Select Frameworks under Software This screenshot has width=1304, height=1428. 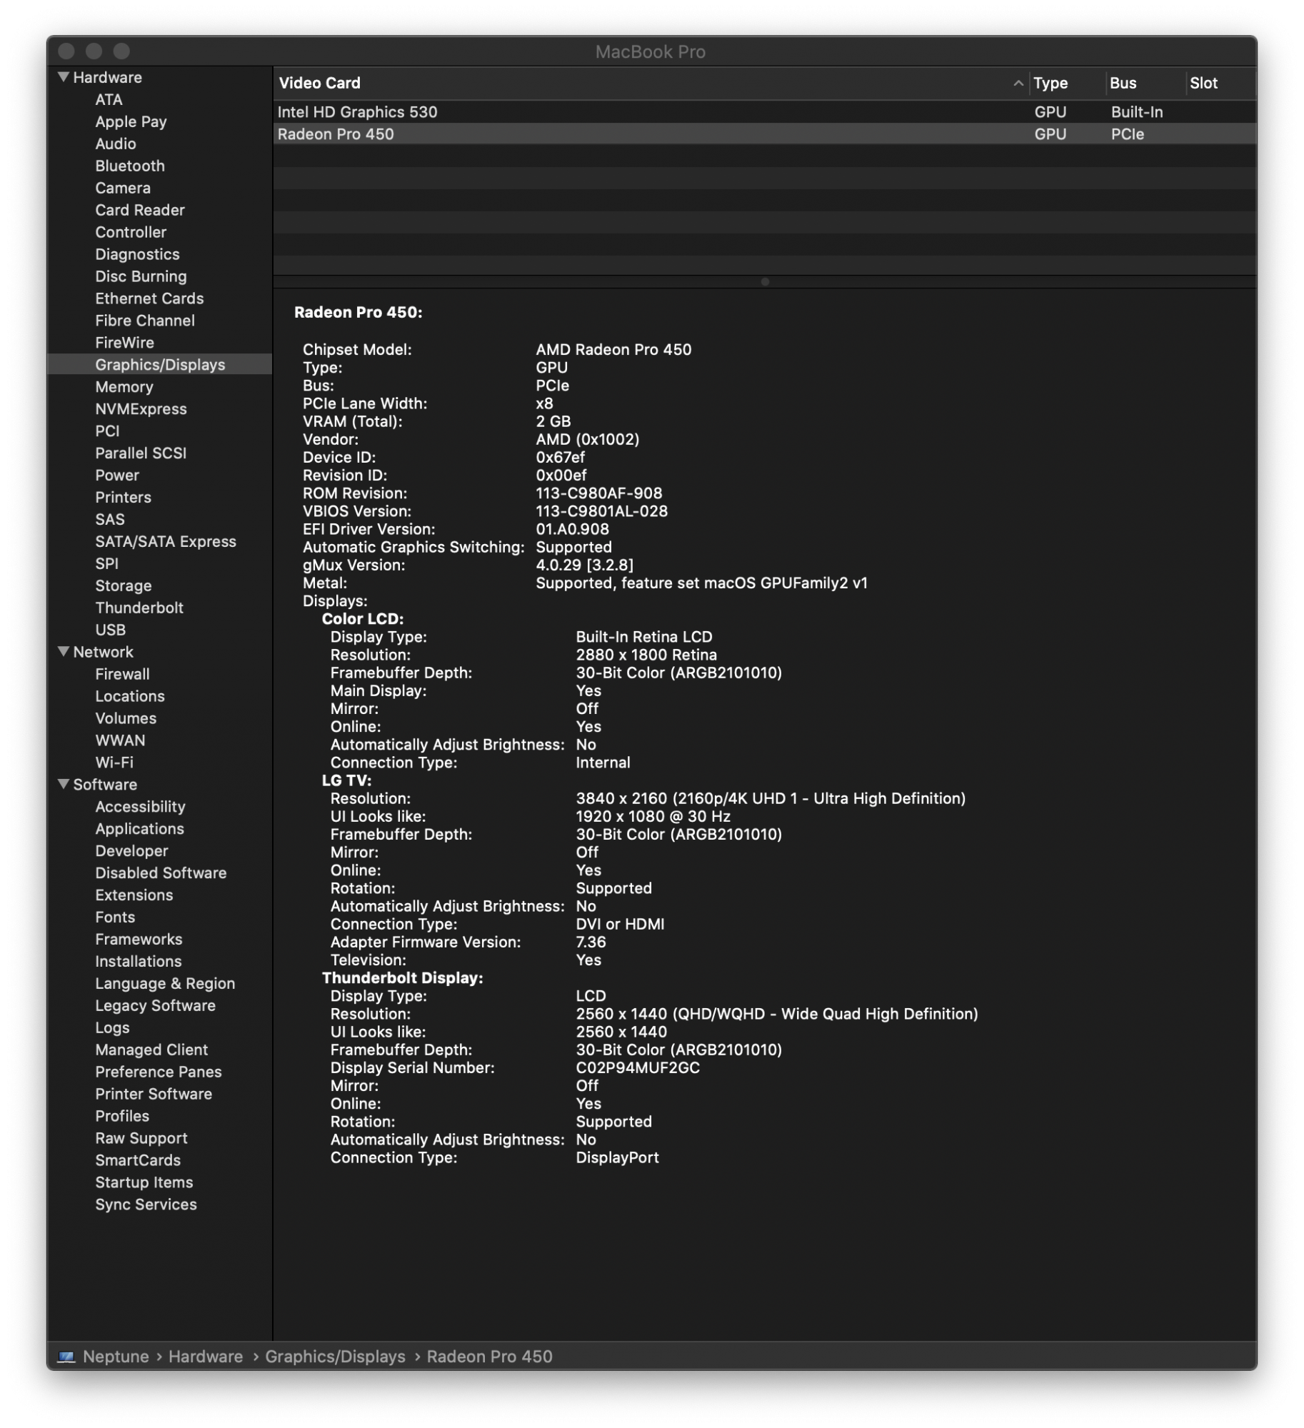click(x=139, y=940)
